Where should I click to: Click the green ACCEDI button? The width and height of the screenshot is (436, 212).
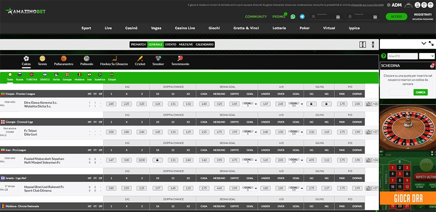(396, 17)
